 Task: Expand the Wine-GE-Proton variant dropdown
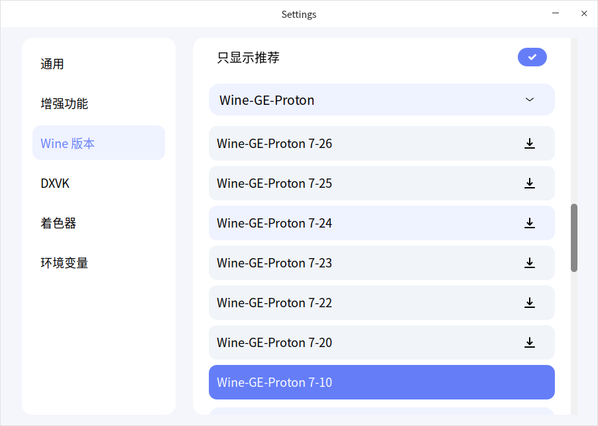point(529,100)
